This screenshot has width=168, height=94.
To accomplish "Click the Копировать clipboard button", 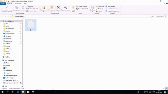I will (x=17, y=8).
